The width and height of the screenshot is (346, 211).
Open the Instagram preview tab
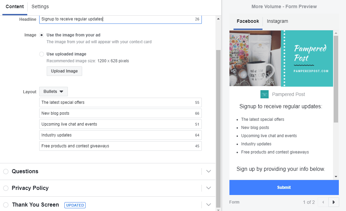pyautogui.click(x=277, y=21)
